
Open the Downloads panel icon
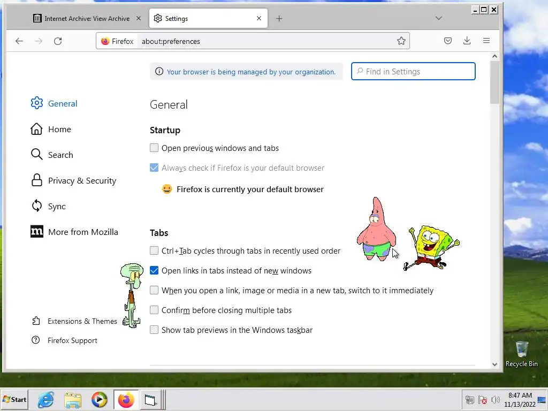coord(467,41)
